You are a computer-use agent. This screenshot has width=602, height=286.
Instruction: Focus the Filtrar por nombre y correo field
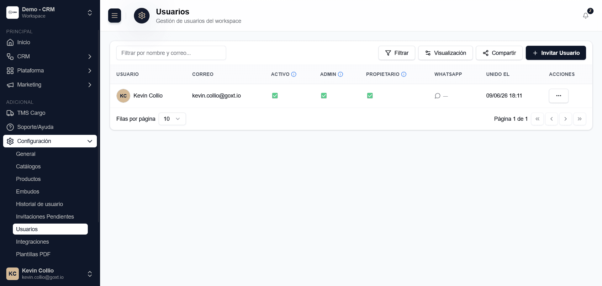coord(171,53)
